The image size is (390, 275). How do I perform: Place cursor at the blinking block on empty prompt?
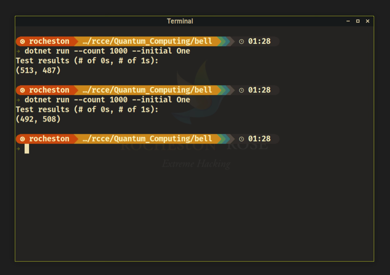click(27, 149)
